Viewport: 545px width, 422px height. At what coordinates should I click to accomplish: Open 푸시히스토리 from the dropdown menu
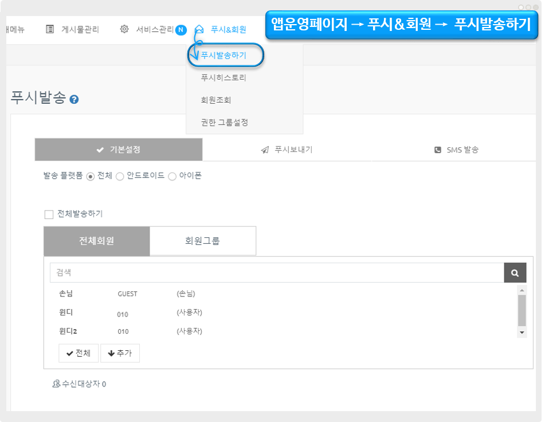pos(224,78)
